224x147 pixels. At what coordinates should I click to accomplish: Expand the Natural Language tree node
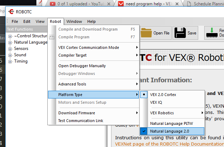10,43
